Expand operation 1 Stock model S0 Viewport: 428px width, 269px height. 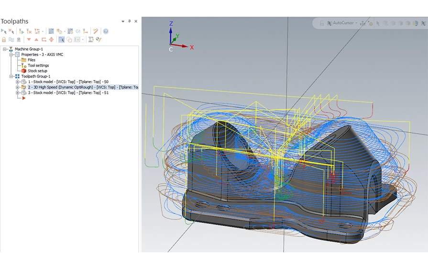(x=18, y=82)
